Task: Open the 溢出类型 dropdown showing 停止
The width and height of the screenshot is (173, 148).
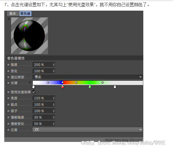Action: [x=88, y=77]
